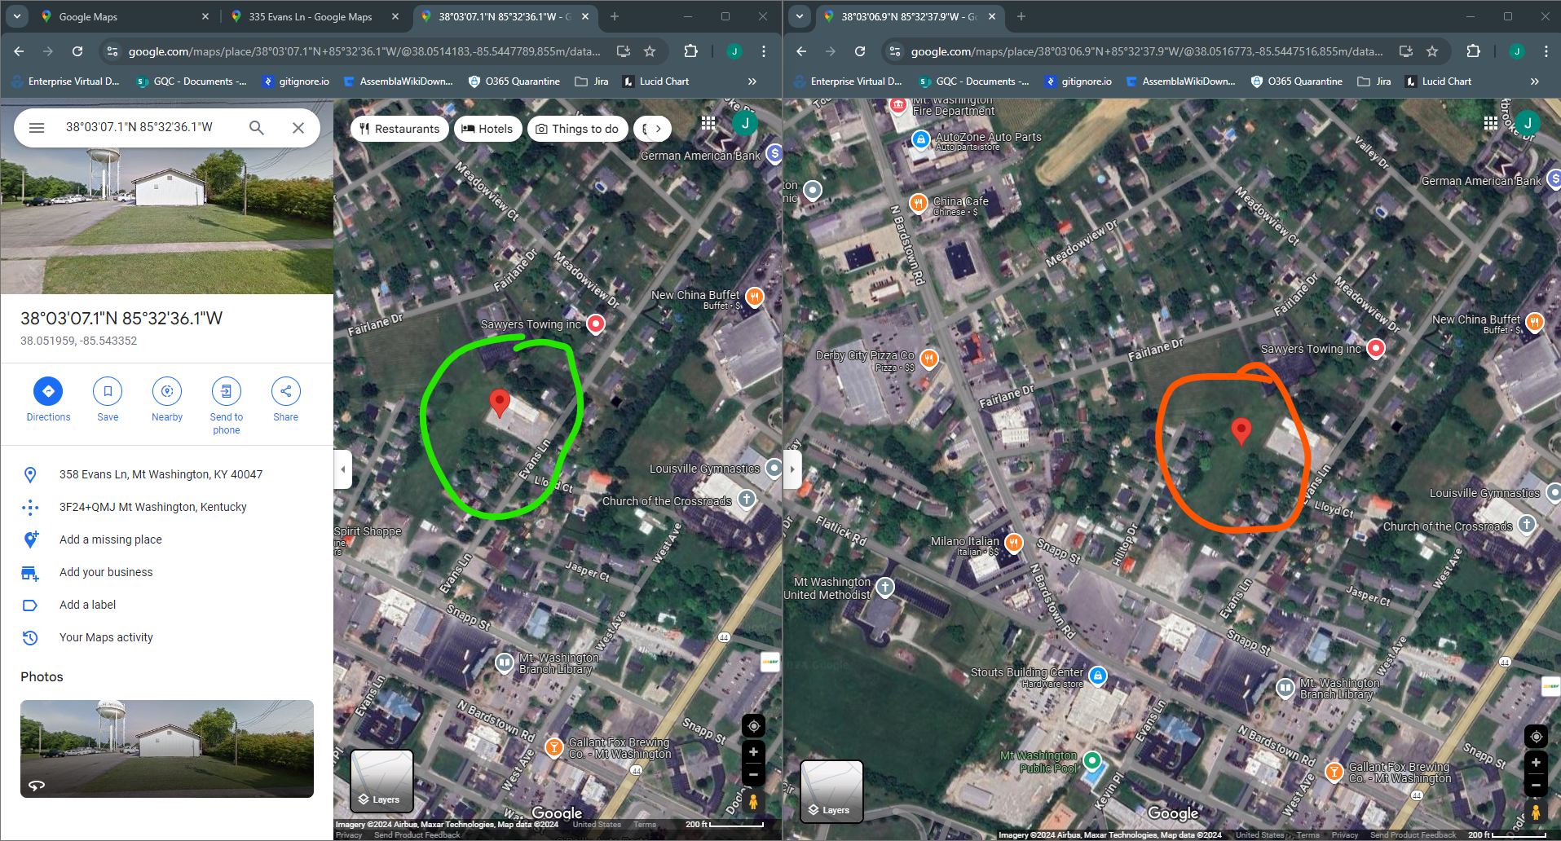Open Pegman Street View in left map
Viewport: 1561px width, 841px height.
[753, 802]
